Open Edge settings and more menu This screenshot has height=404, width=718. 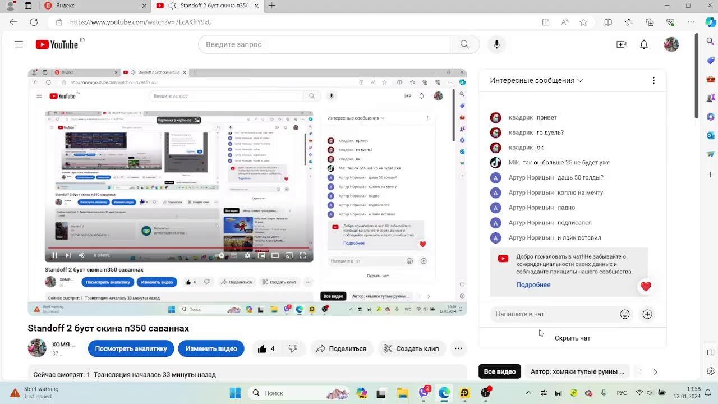tap(691, 22)
